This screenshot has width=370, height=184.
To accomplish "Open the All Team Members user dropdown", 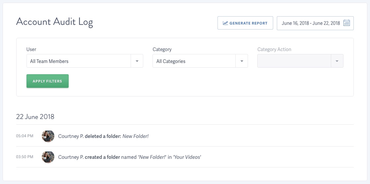I will pos(85,61).
